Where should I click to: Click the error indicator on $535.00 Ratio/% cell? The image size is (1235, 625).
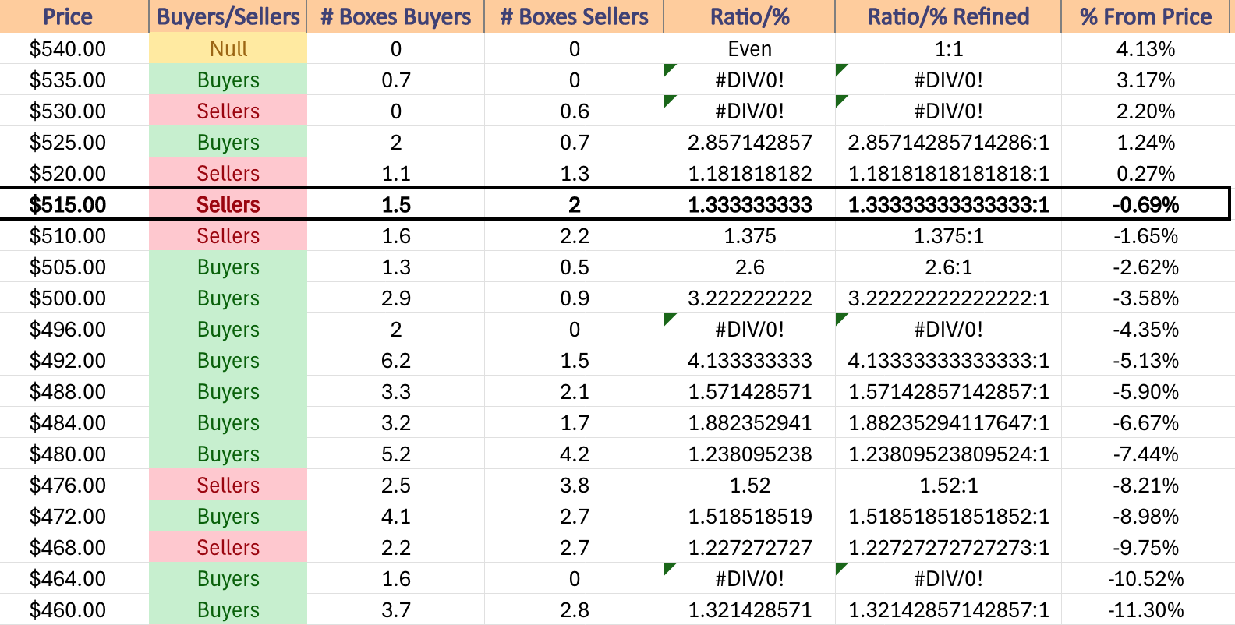(x=669, y=69)
